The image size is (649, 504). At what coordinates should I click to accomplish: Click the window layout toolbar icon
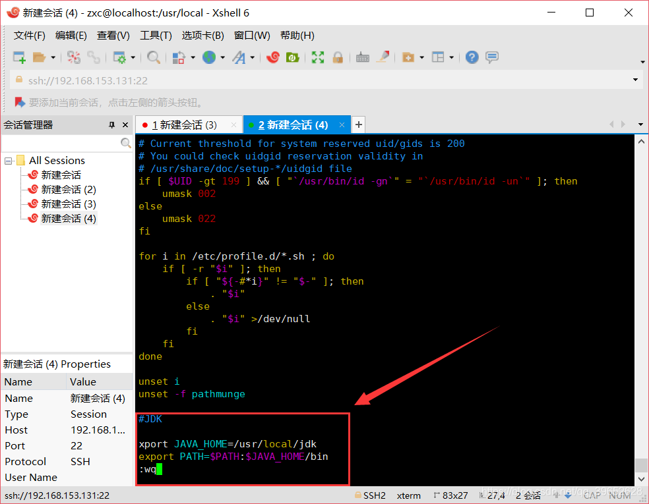click(438, 57)
